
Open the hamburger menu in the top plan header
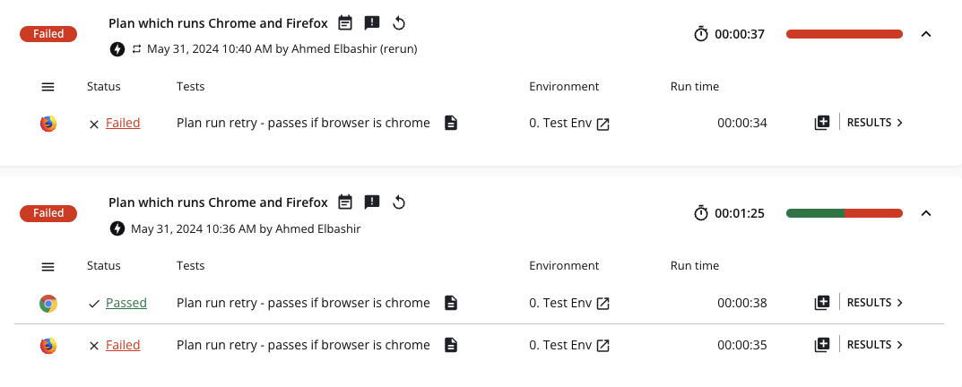pos(48,87)
